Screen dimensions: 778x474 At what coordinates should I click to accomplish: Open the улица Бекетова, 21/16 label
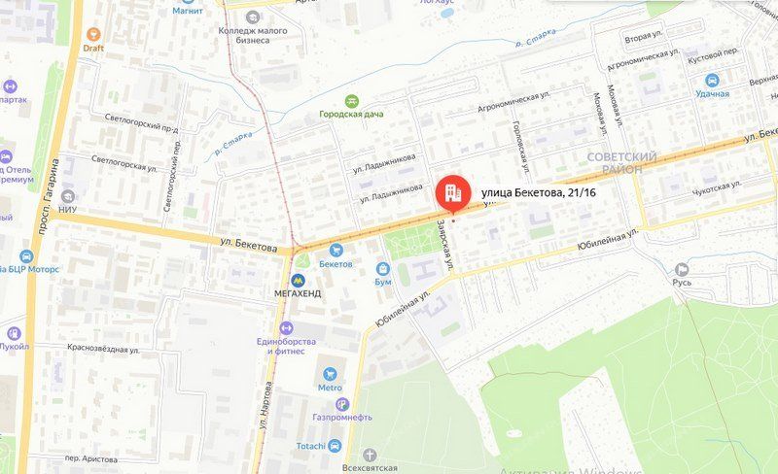click(x=539, y=192)
